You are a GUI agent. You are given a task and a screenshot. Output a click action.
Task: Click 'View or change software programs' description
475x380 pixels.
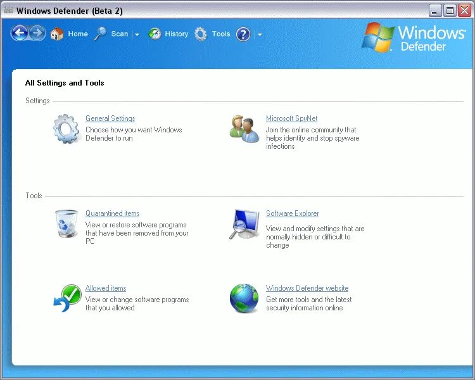[x=137, y=303]
